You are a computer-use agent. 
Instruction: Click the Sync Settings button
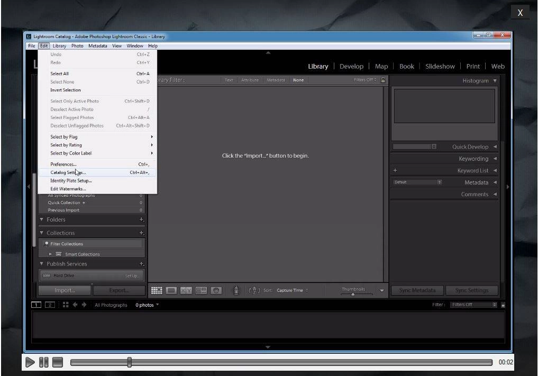click(x=472, y=290)
